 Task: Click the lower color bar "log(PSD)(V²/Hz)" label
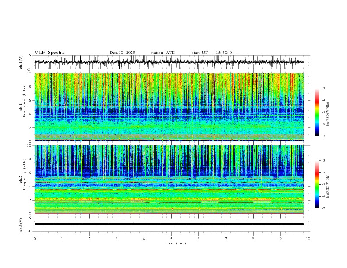coord(328,187)
